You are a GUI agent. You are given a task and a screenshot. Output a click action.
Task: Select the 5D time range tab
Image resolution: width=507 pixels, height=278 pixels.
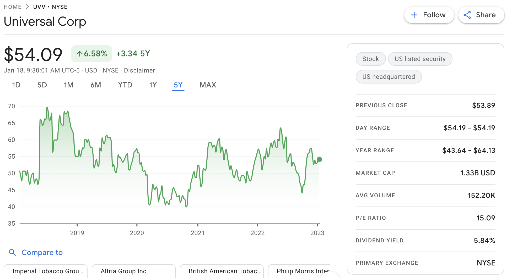pyautogui.click(x=42, y=85)
